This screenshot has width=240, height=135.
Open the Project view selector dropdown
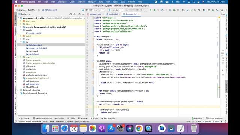pyautogui.click(x=24, y=14)
